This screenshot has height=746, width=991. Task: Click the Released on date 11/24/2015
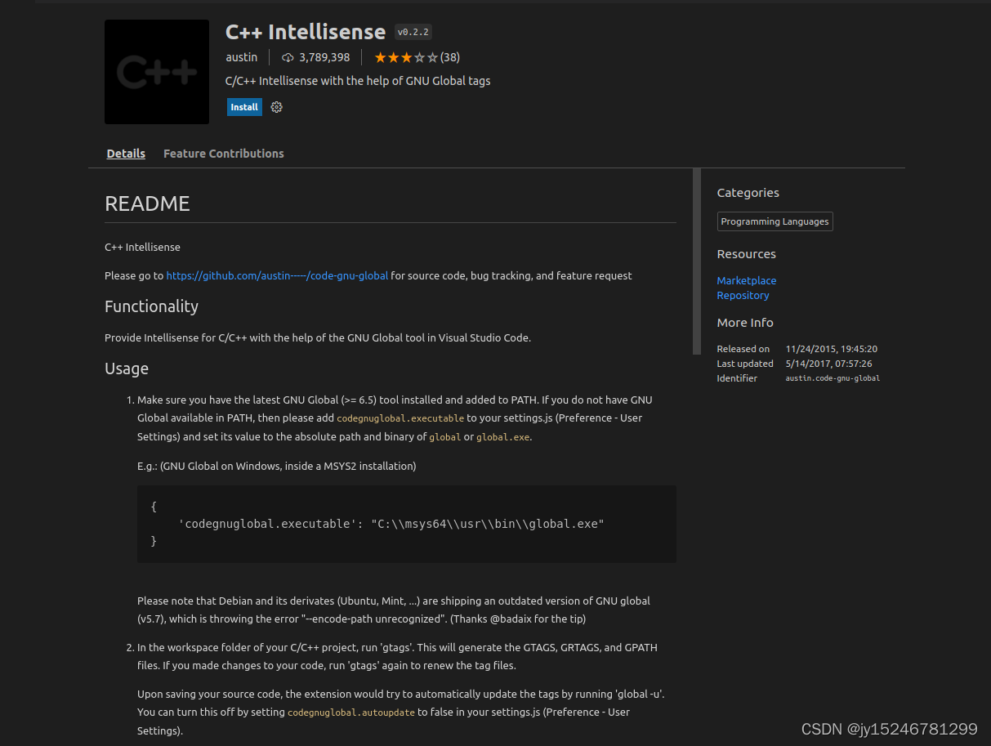pyautogui.click(x=832, y=349)
